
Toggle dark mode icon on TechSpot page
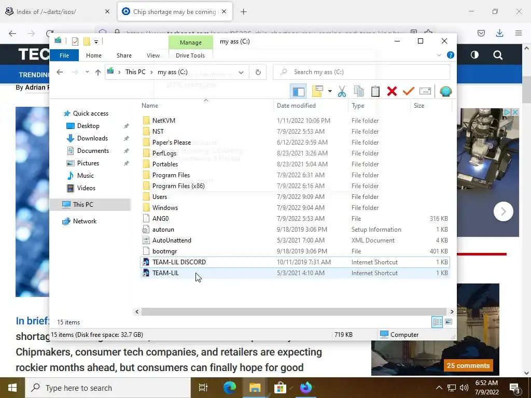pyautogui.click(x=474, y=55)
